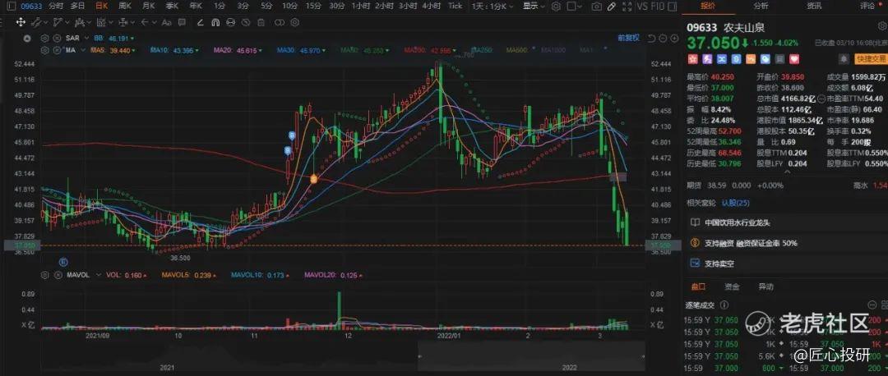Click left handle of timeline range slider

(418, 356)
